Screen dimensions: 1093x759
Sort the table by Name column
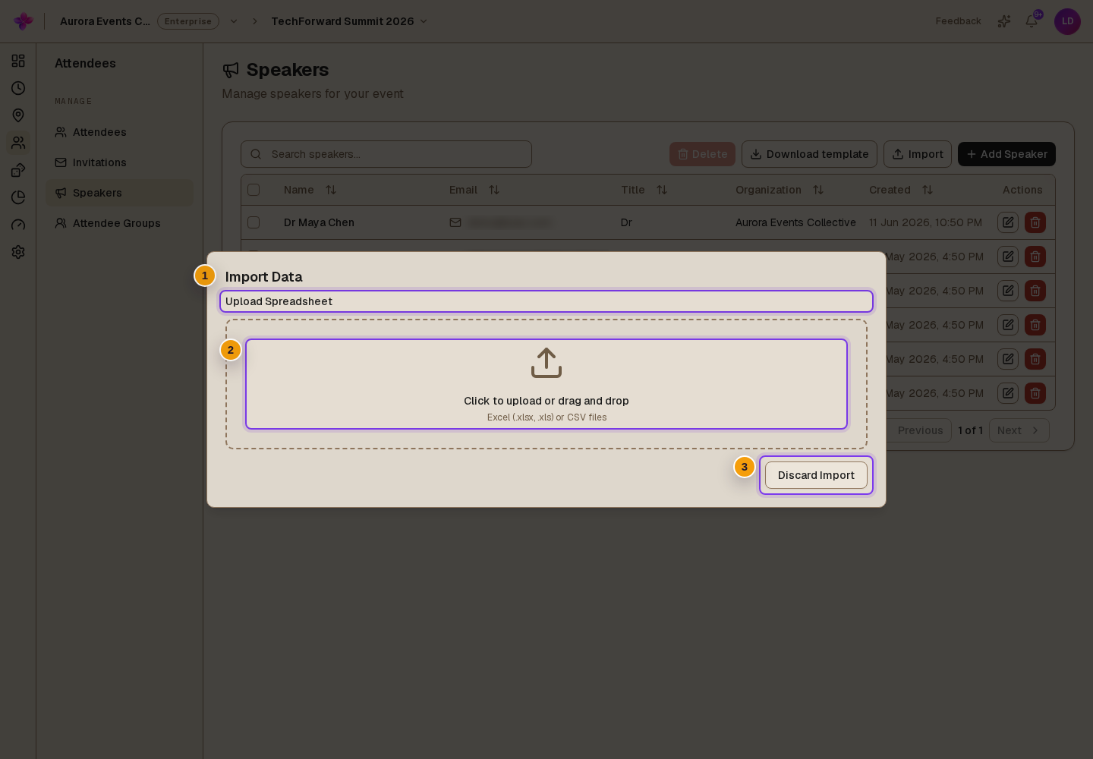pyautogui.click(x=331, y=190)
